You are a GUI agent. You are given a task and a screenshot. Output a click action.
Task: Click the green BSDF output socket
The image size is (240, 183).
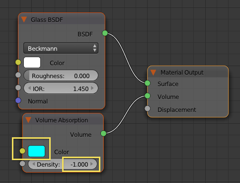point(105,33)
